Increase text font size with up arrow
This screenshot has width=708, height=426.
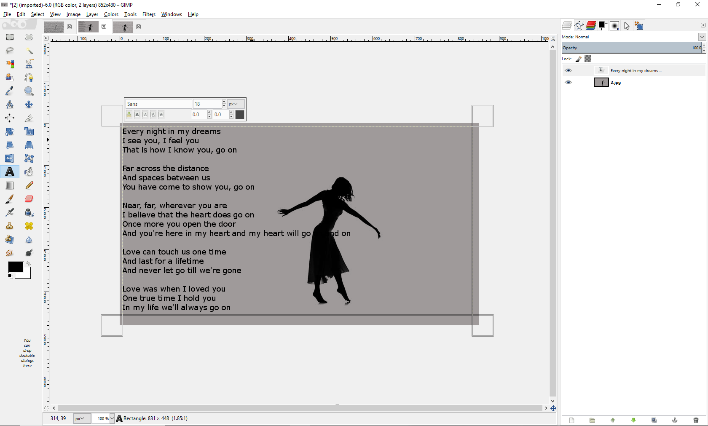pyautogui.click(x=224, y=102)
